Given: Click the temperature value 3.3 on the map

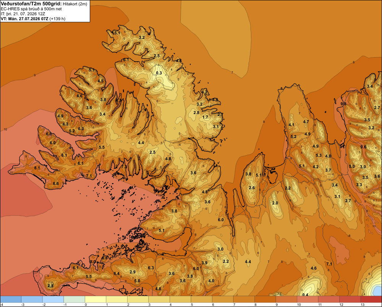Looking at the screenshot, I should (x=359, y=185).
